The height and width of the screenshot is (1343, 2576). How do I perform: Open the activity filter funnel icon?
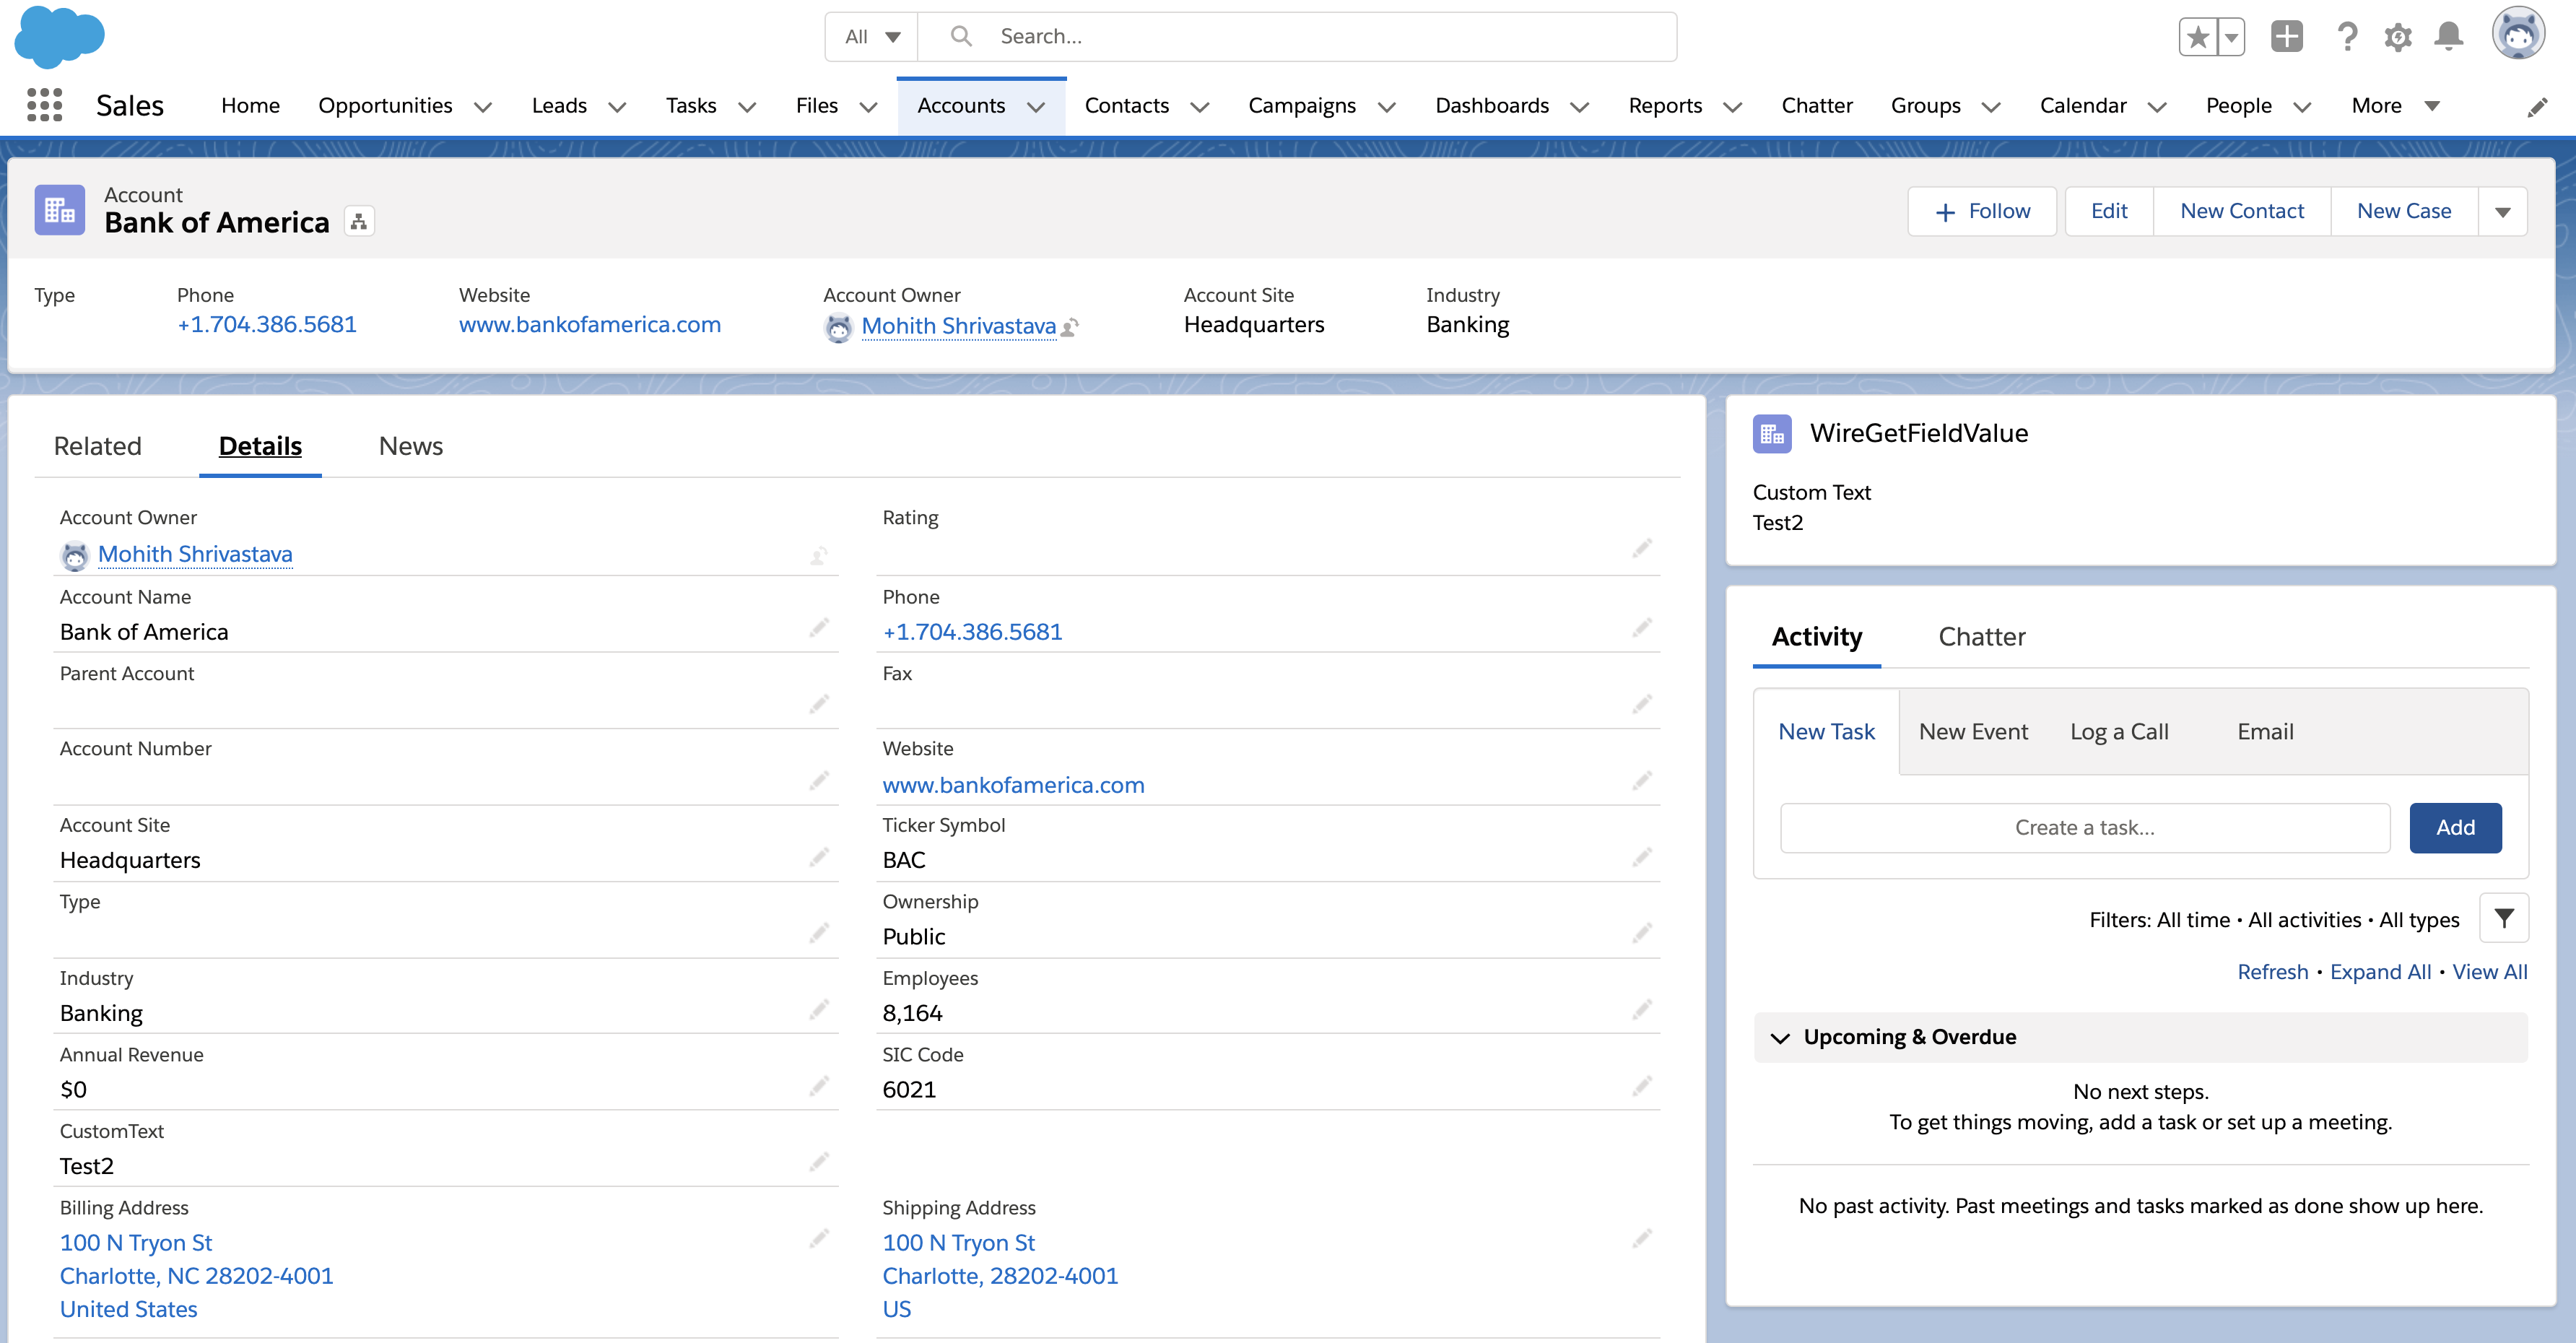2504,918
